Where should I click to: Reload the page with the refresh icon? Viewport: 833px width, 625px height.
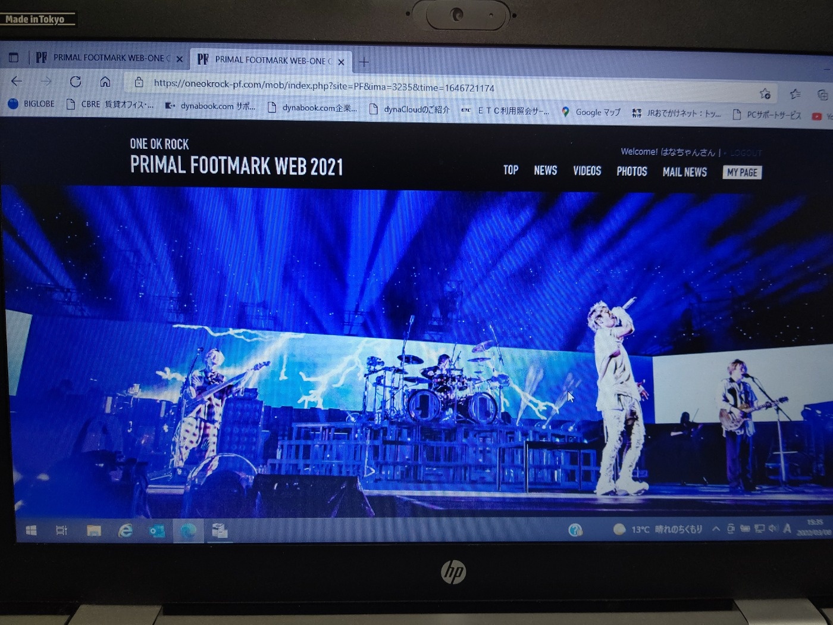(76, 82)
